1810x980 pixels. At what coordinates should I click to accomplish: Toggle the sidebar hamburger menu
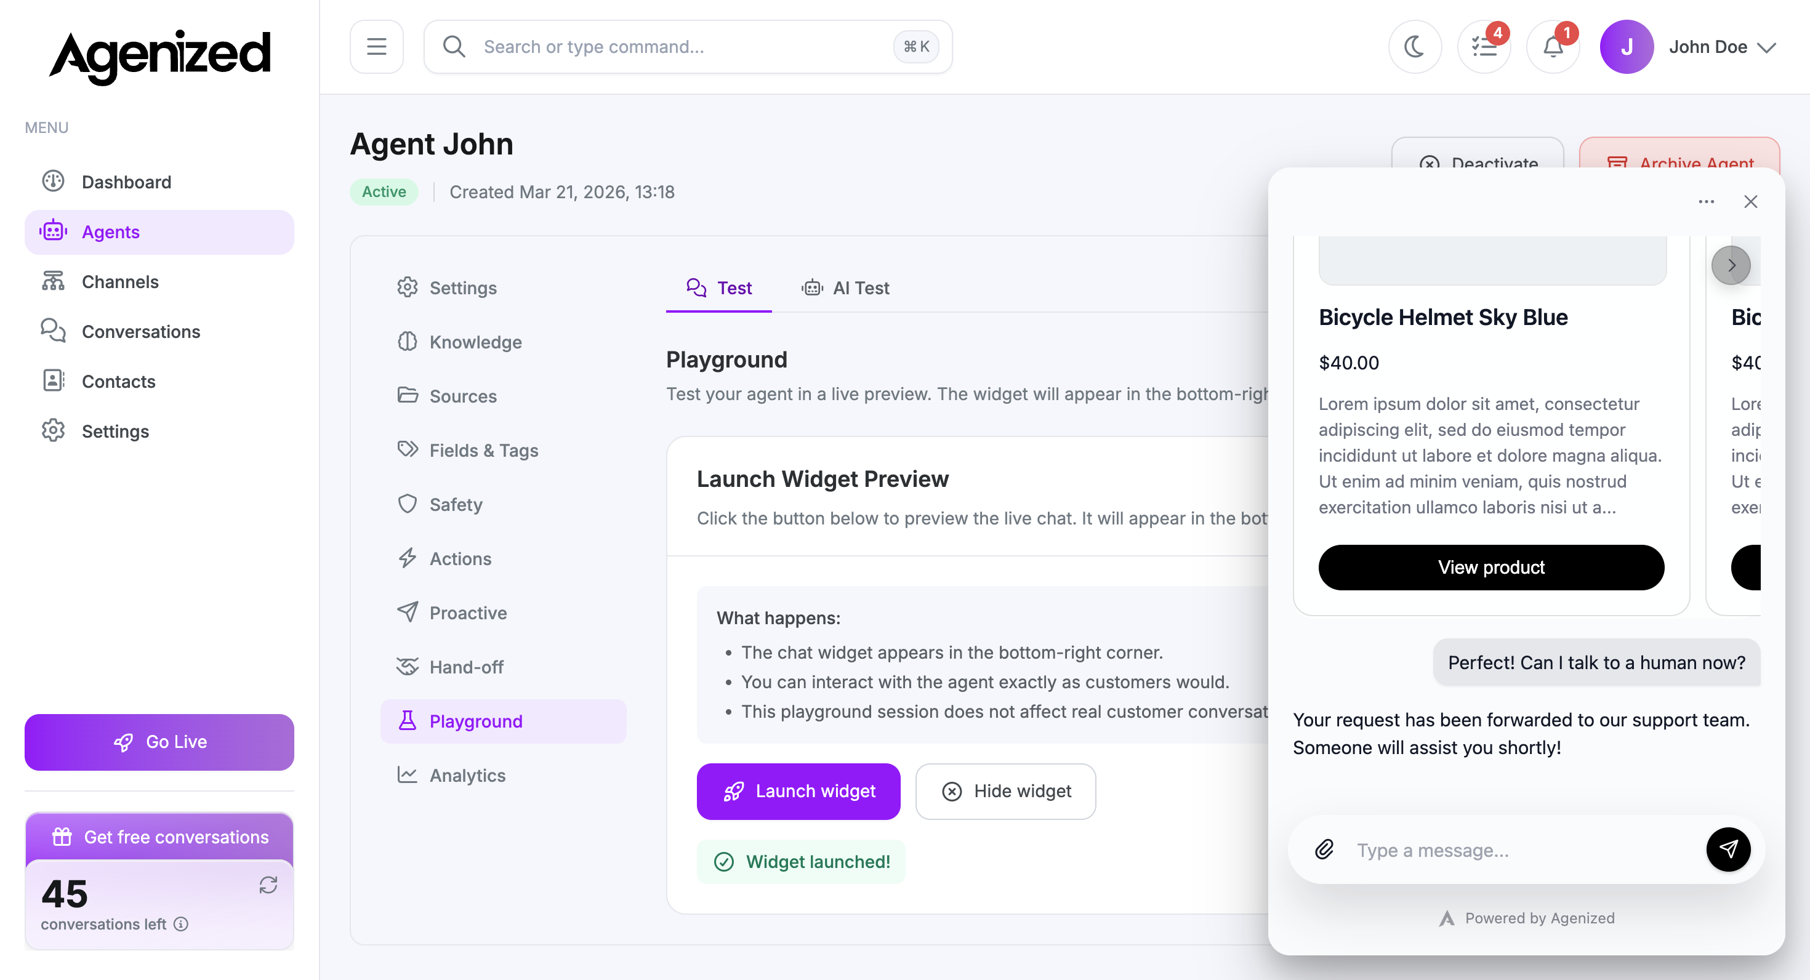click(x=377, y=47)
